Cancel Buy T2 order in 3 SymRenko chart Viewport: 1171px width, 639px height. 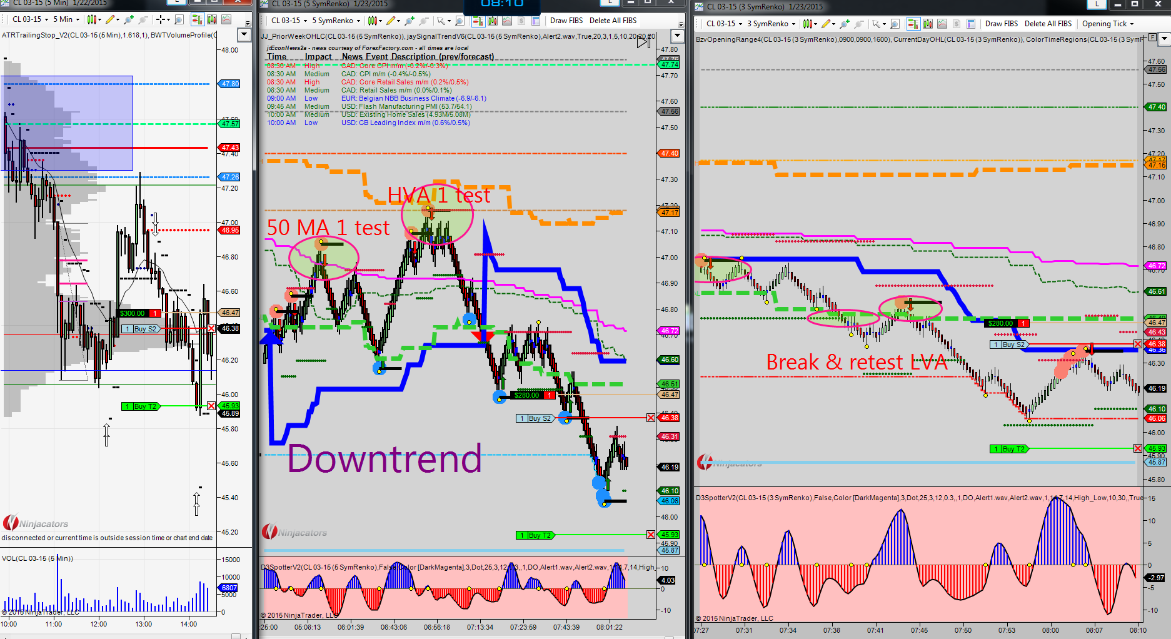[x=1138, y=448]
